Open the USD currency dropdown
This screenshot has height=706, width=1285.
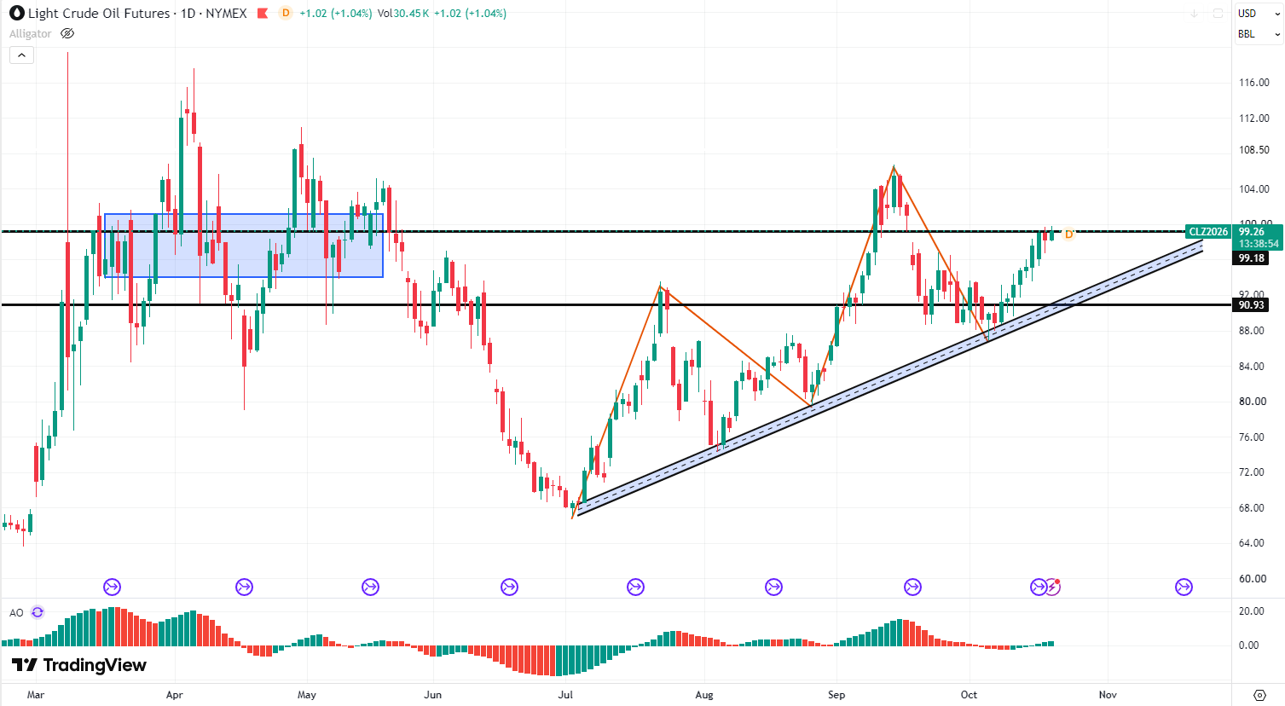tap(1259, 13)
